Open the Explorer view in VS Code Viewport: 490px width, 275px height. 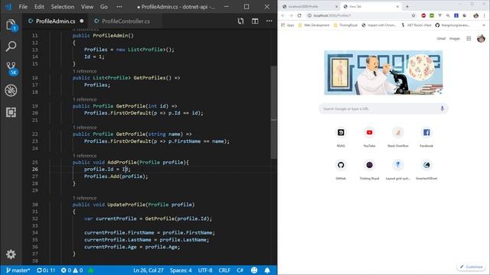point(11,24)
